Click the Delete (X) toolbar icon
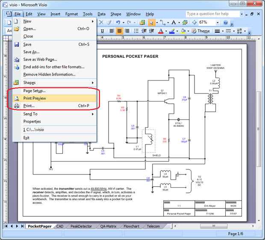The image size is (265, 240). [101, 22]
